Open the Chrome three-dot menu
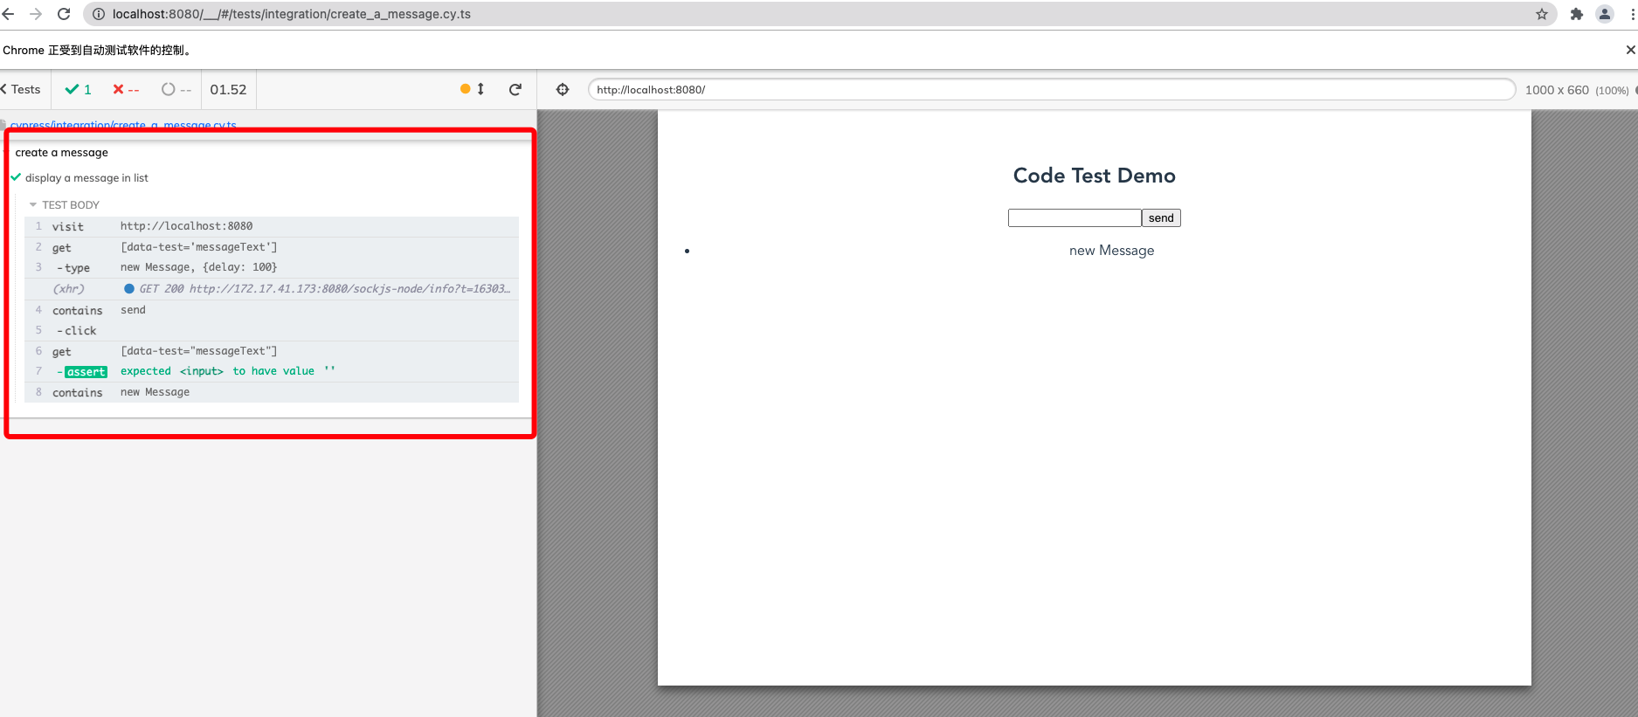This screenshot has height=717, width=1638. pyautogui.click(x=1633, y=14)
